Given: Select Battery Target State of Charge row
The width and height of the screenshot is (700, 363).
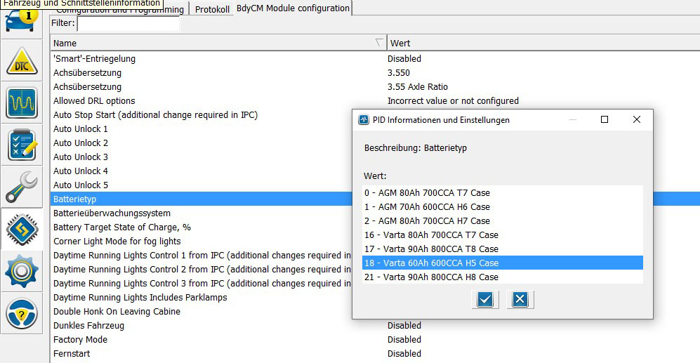Looking at the screenshot, I should coord(201,227).
